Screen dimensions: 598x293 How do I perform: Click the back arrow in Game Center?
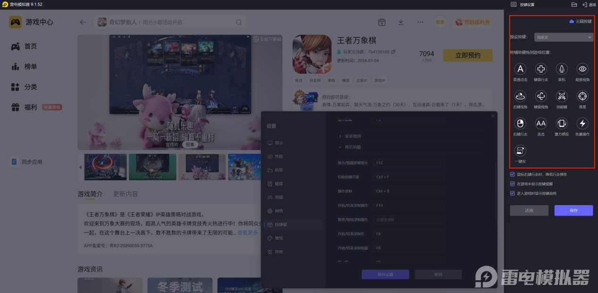pos(83,22)
